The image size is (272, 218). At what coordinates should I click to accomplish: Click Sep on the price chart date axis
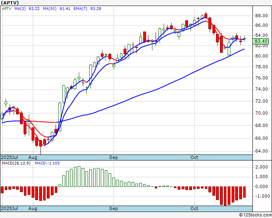[x=114, y=157]
